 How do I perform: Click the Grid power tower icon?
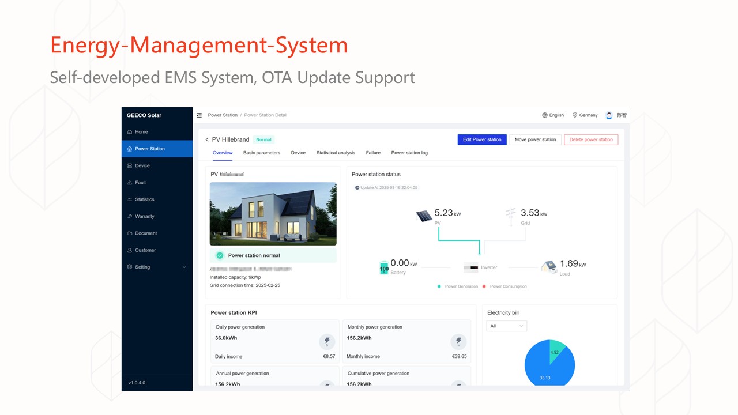coord(511,216)
